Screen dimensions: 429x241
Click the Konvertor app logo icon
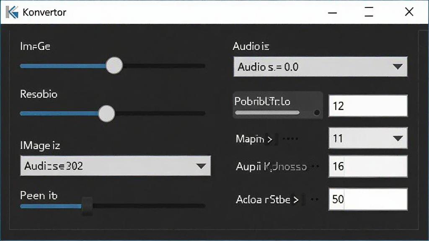(12, 12)
